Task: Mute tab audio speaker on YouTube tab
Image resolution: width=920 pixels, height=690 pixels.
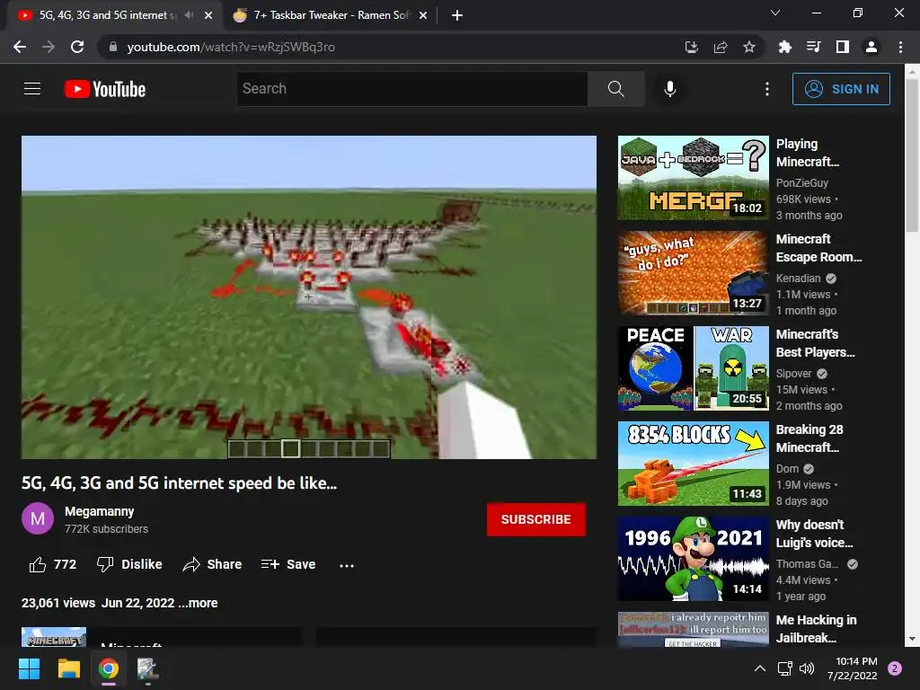Action: pyautogui.click(x=189, y=15)
